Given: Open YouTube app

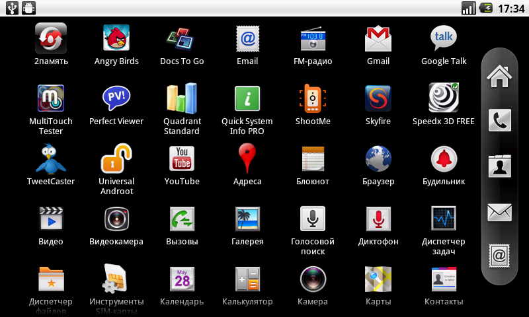Looking at the screenshot, I should coord(182,158).
